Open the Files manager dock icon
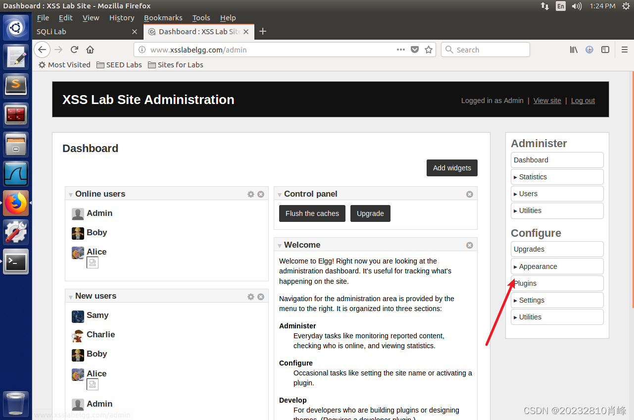Screen dimensions: 634x420 (x=16, y=144)
